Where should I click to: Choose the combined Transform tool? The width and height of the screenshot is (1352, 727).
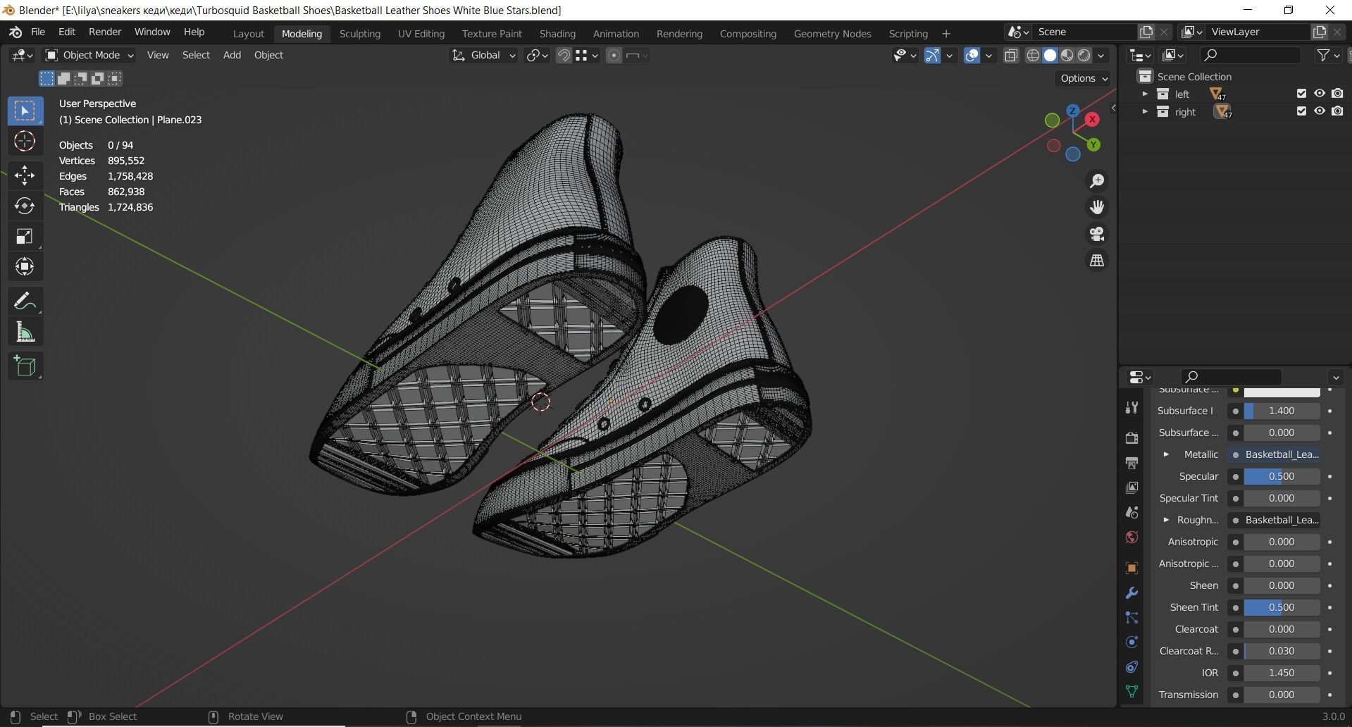pyautogui.click(x=25, y=266)
